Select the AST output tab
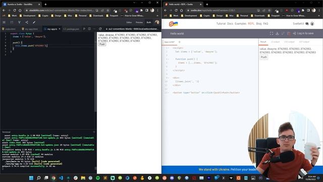Viewport: 323px width, 182px height. point(304,42)
